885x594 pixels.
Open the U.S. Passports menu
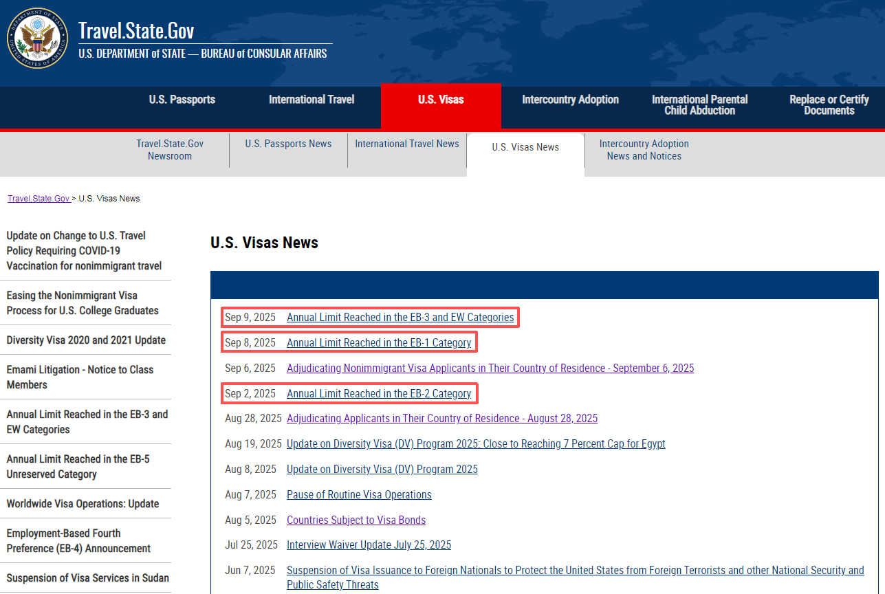[182, 100]
